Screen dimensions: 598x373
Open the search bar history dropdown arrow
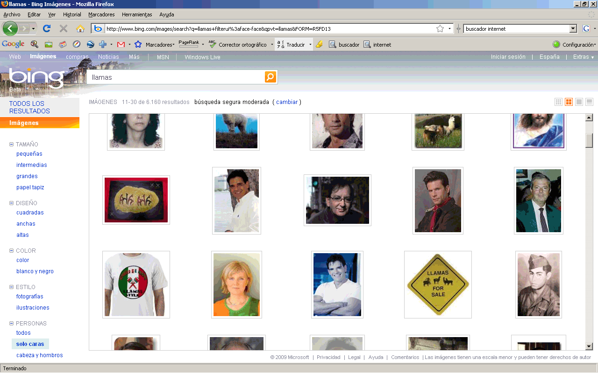573,28
